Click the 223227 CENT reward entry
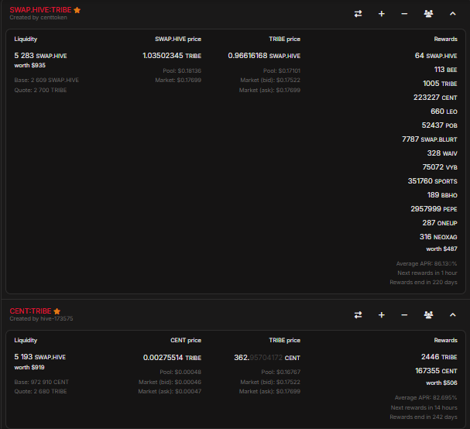470x429 pixels. pos(435,98)
